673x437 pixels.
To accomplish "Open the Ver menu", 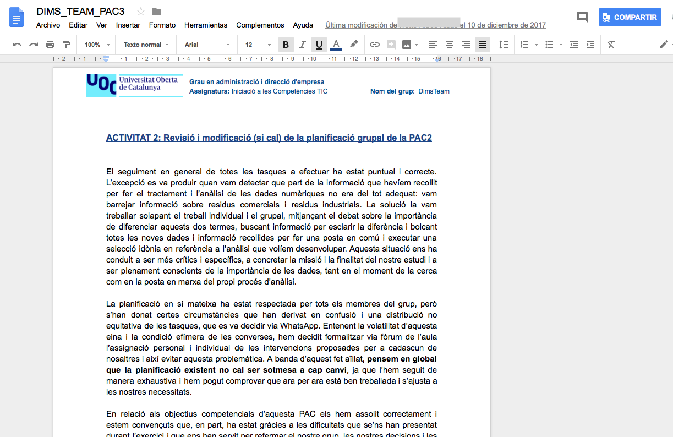I will coord(102,25).
